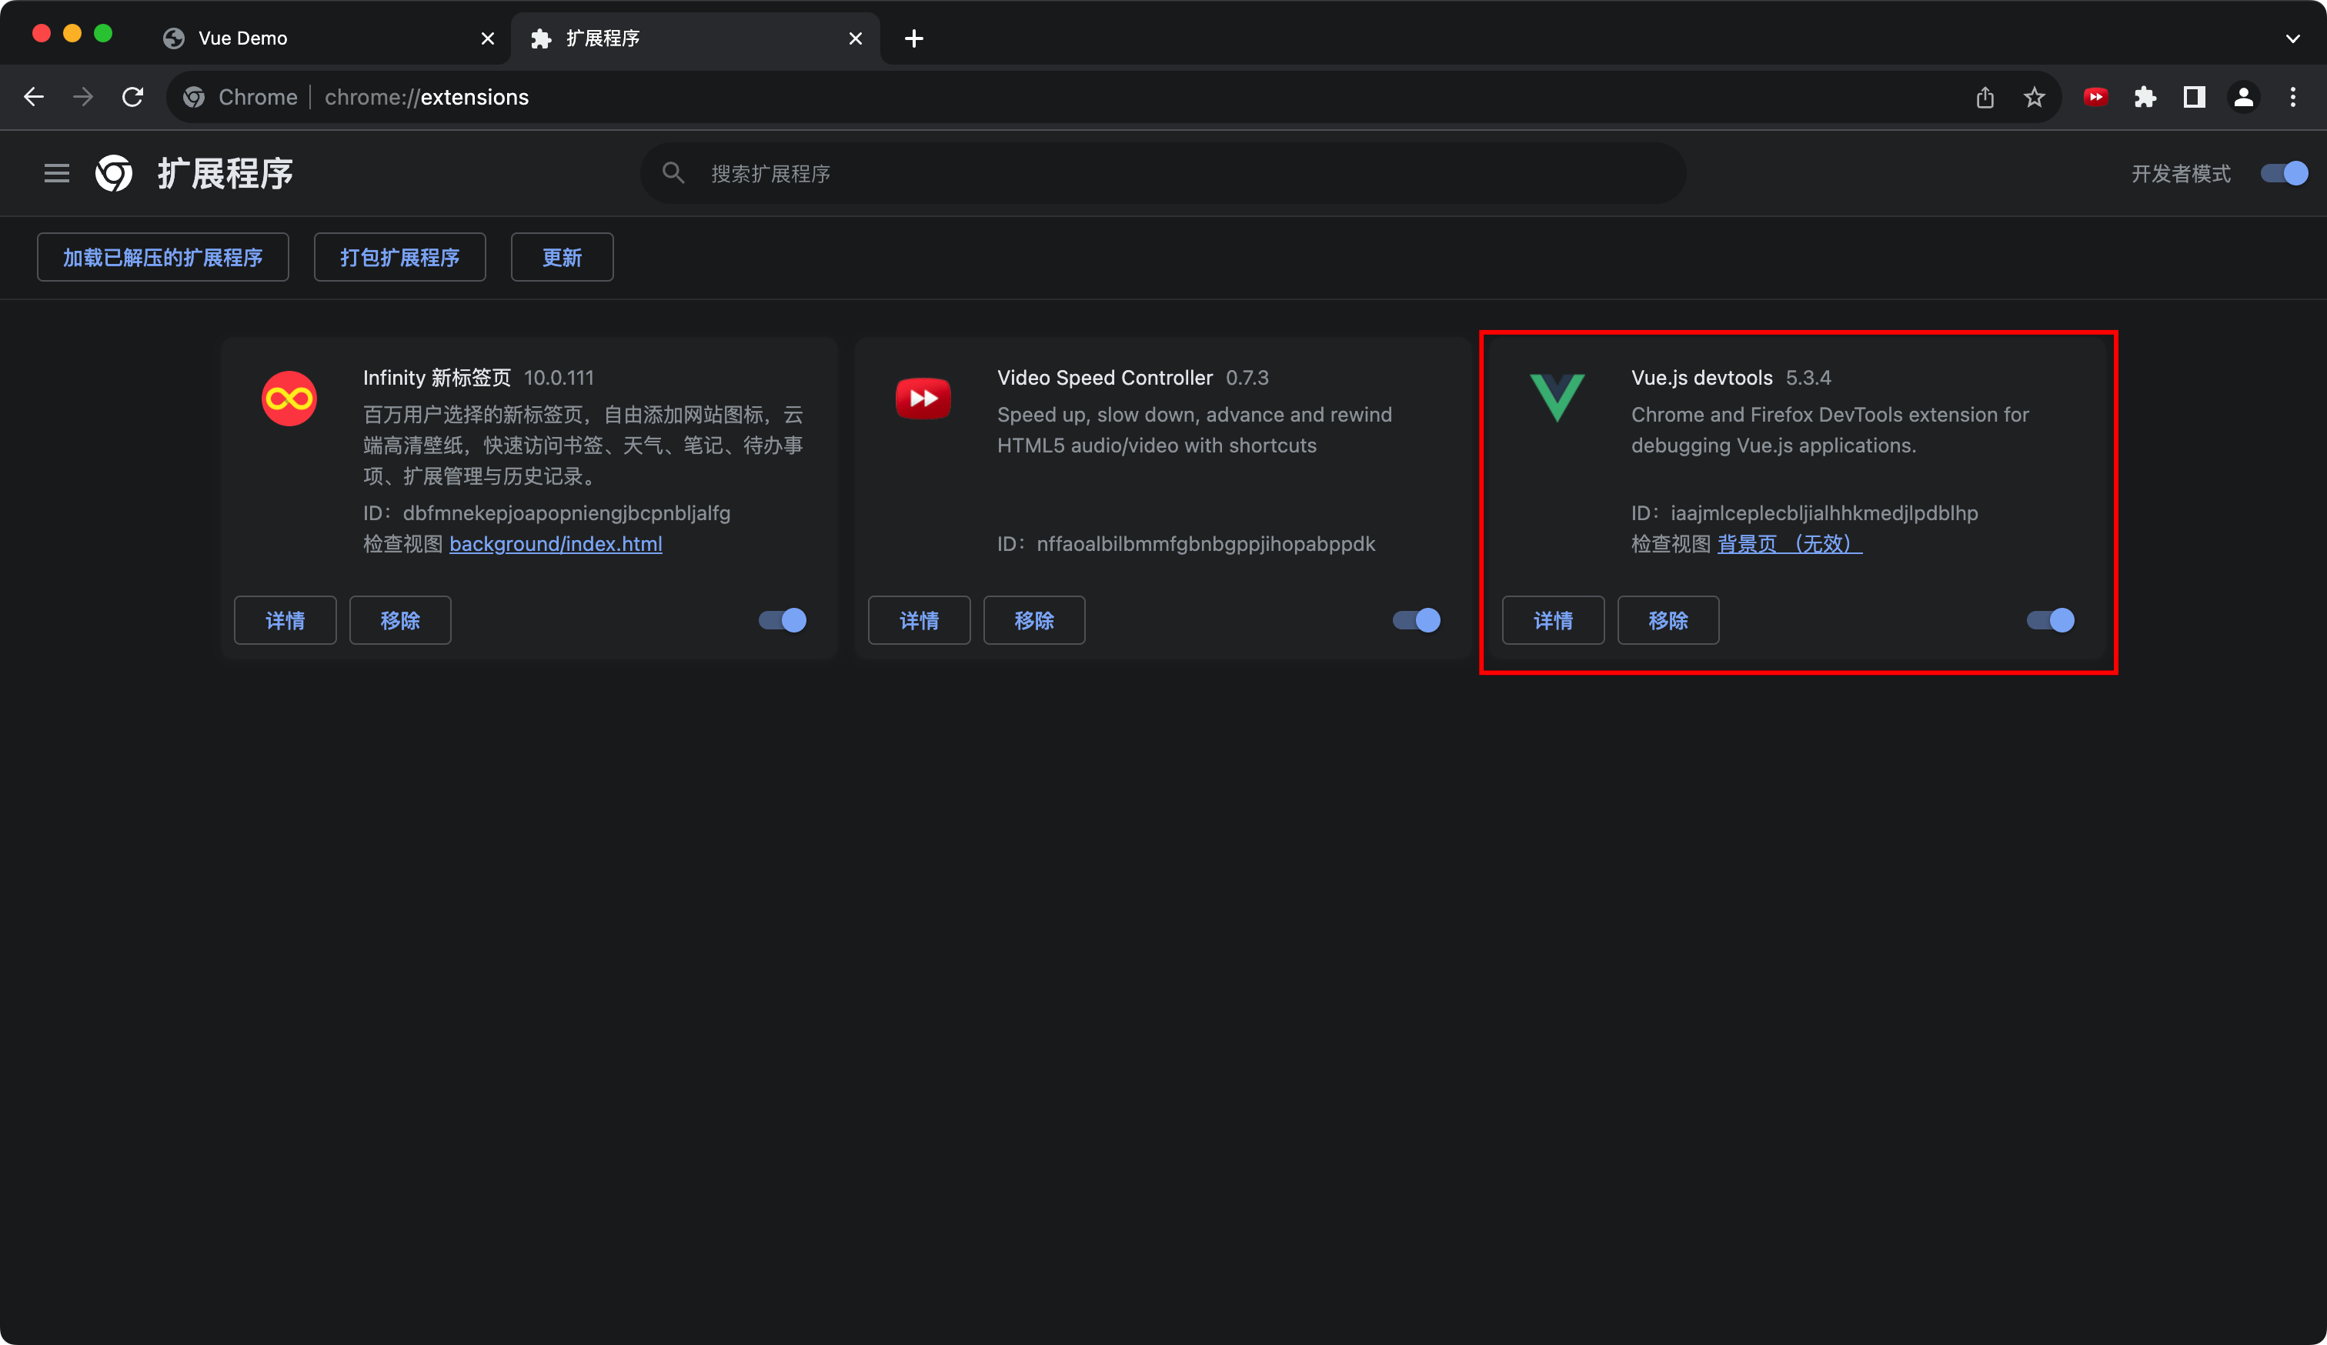
Task: Click the bookmark star icon
Action: point(2035,97)
